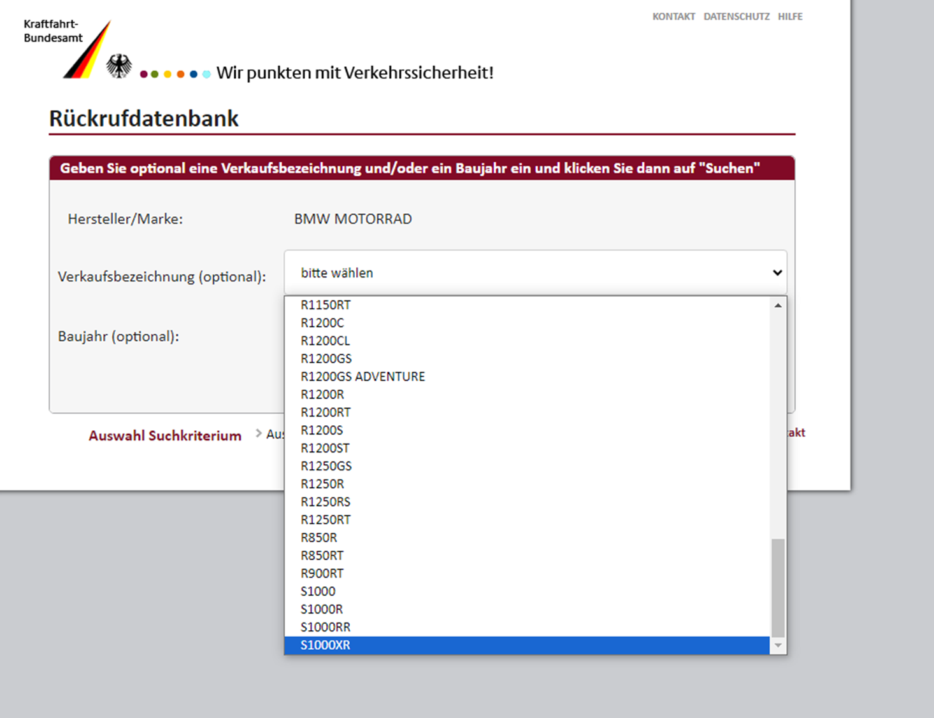934x718 pixels.
Task: Choose R1250RS from the list
Action: tap(527, 502)
